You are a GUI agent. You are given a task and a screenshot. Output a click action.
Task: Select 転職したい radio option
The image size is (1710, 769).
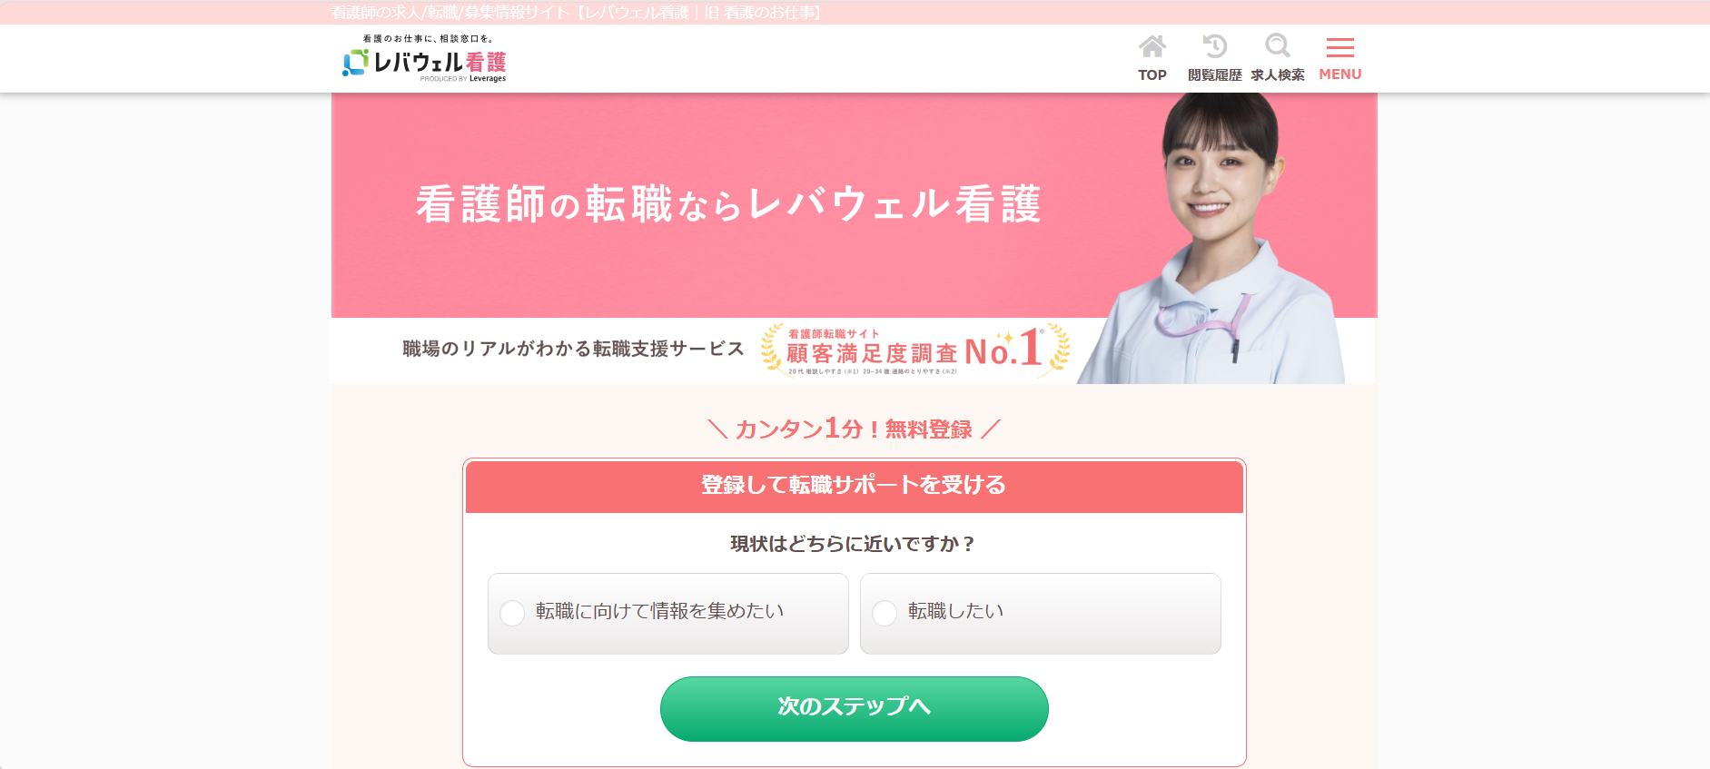click(1041, 614)
